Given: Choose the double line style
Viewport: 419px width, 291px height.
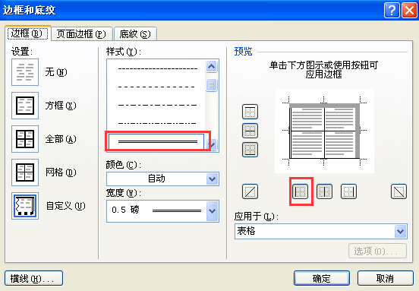Looking at the screenshot, I should click(x=156, y=141).
